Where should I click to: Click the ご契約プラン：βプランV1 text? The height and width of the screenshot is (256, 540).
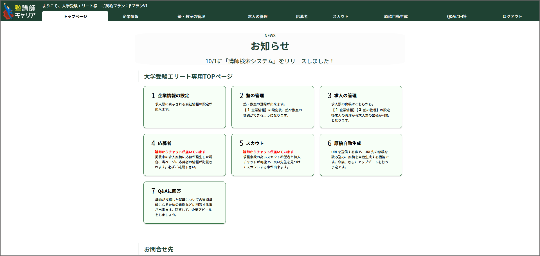coord(124,6)
